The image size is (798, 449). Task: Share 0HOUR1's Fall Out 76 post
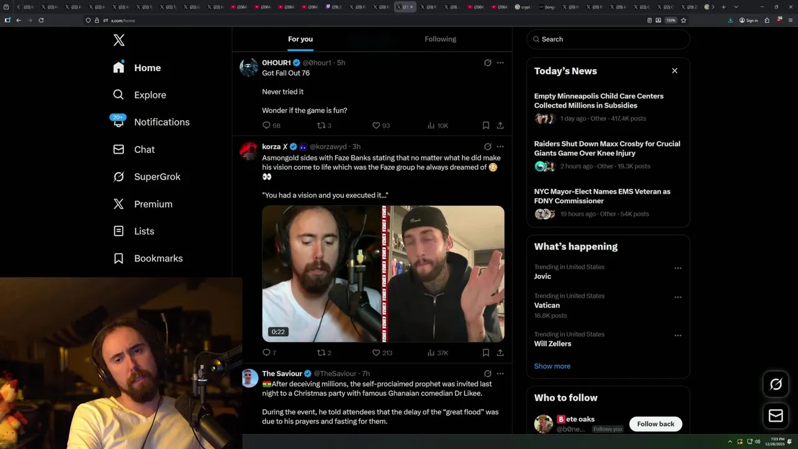pyautogui.click(x=500, y=125)
